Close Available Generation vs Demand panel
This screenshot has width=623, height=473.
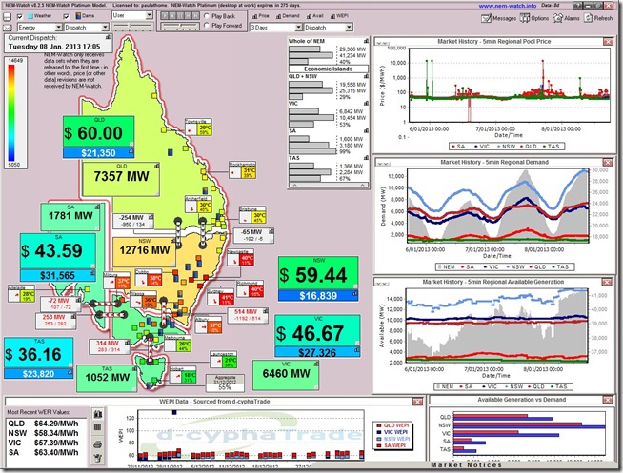608,400
